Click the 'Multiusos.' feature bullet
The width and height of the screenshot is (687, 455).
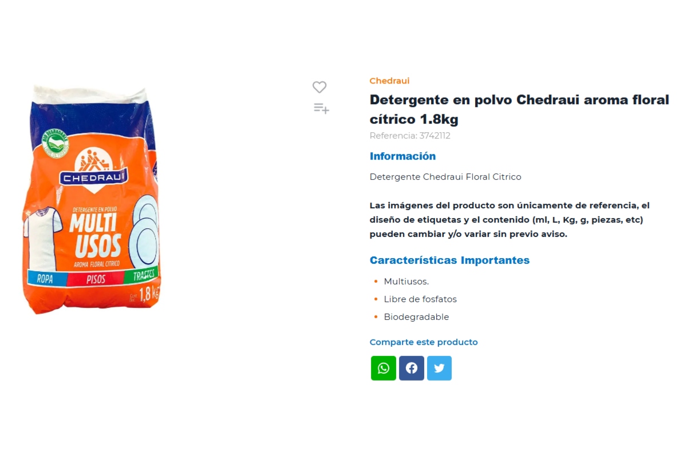406,282
